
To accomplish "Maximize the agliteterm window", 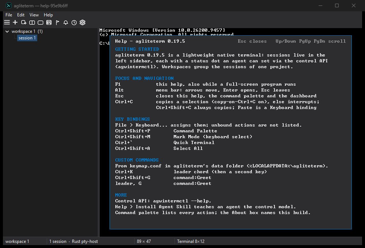I will tap(337, 5).
